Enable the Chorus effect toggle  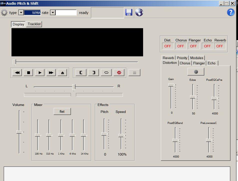click(181, 46)
